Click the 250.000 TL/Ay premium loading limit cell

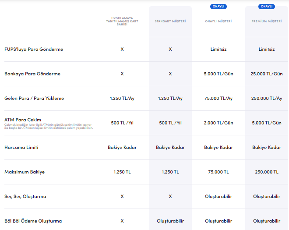coord(267,99)
